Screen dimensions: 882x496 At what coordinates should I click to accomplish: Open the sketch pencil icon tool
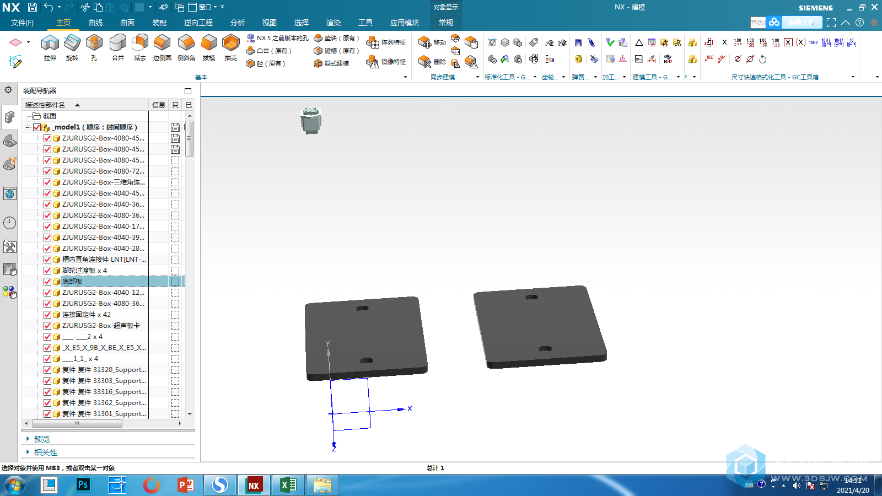(x=15, y=62)
